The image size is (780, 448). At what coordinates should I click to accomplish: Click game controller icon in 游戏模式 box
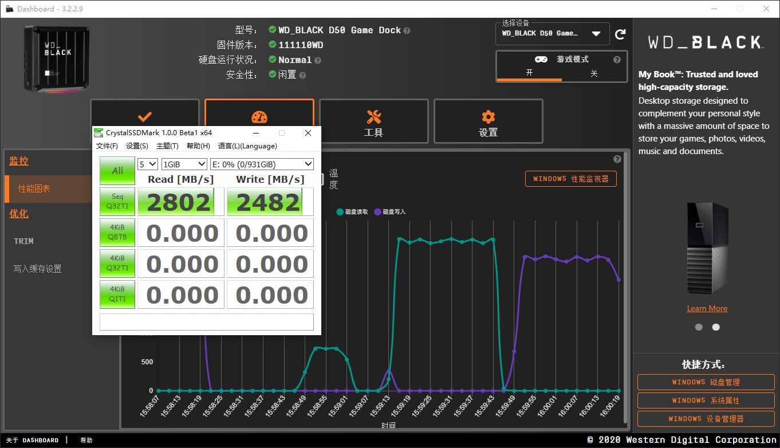click(x=541, y=60)
